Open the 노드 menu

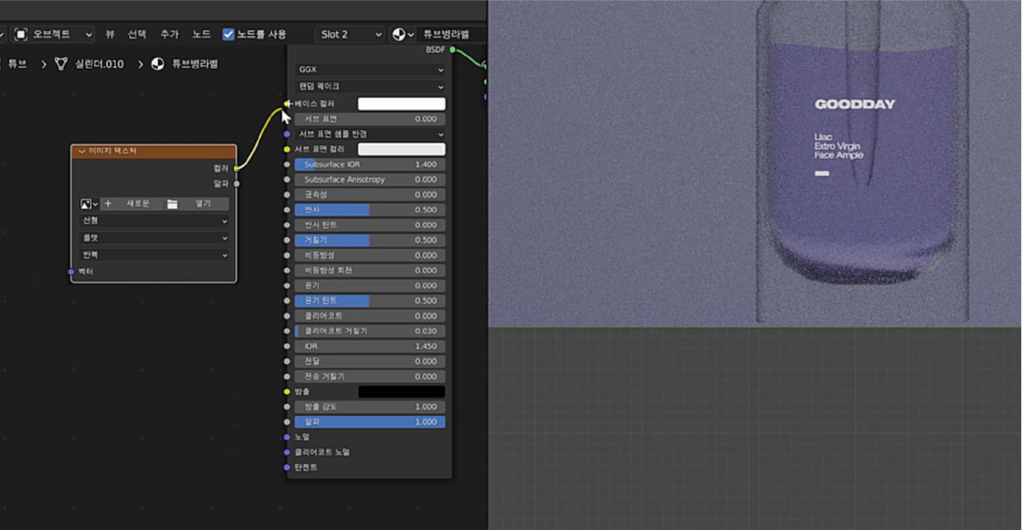[x=201, y=34]
